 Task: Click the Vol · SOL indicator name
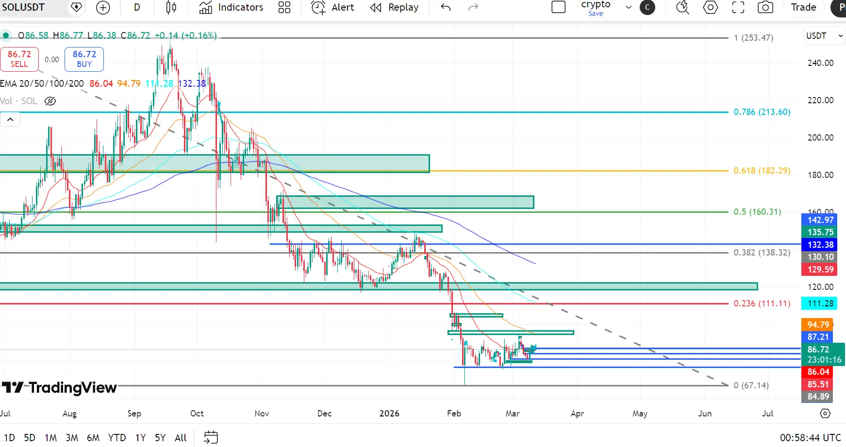click(19, 101)
